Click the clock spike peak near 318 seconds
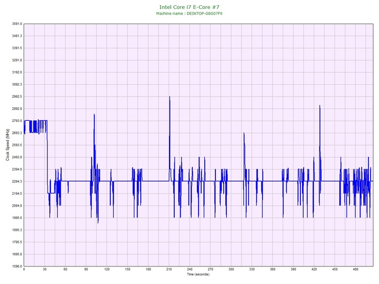This screenshot has height=284, width=379. (244, 133)
